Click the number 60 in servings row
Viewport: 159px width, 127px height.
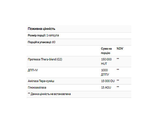(x=54, y=42)
